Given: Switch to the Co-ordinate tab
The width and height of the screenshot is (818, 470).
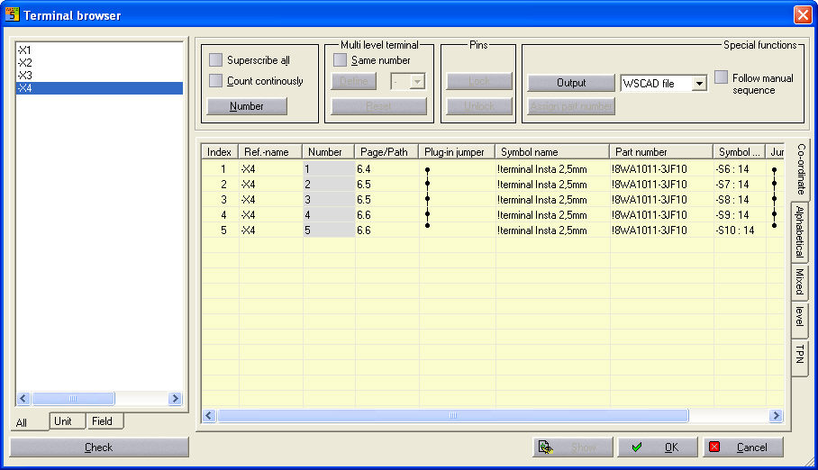Looking at the screenshot, I should coord(801,169).
